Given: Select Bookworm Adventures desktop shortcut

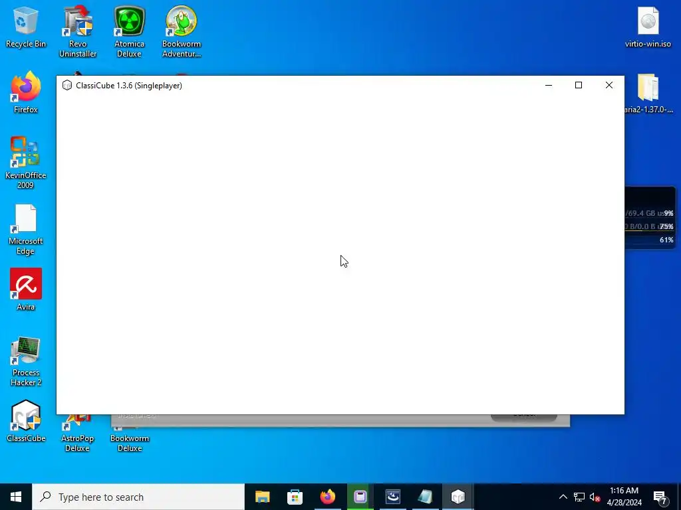Looking at the screenshot, I should coord(182,32).
